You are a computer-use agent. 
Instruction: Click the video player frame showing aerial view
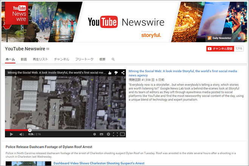click(65, 102)
